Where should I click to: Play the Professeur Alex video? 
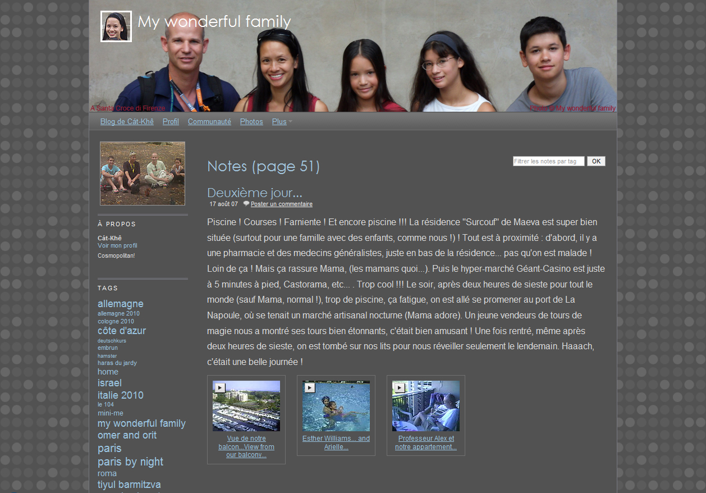point(425,405)
